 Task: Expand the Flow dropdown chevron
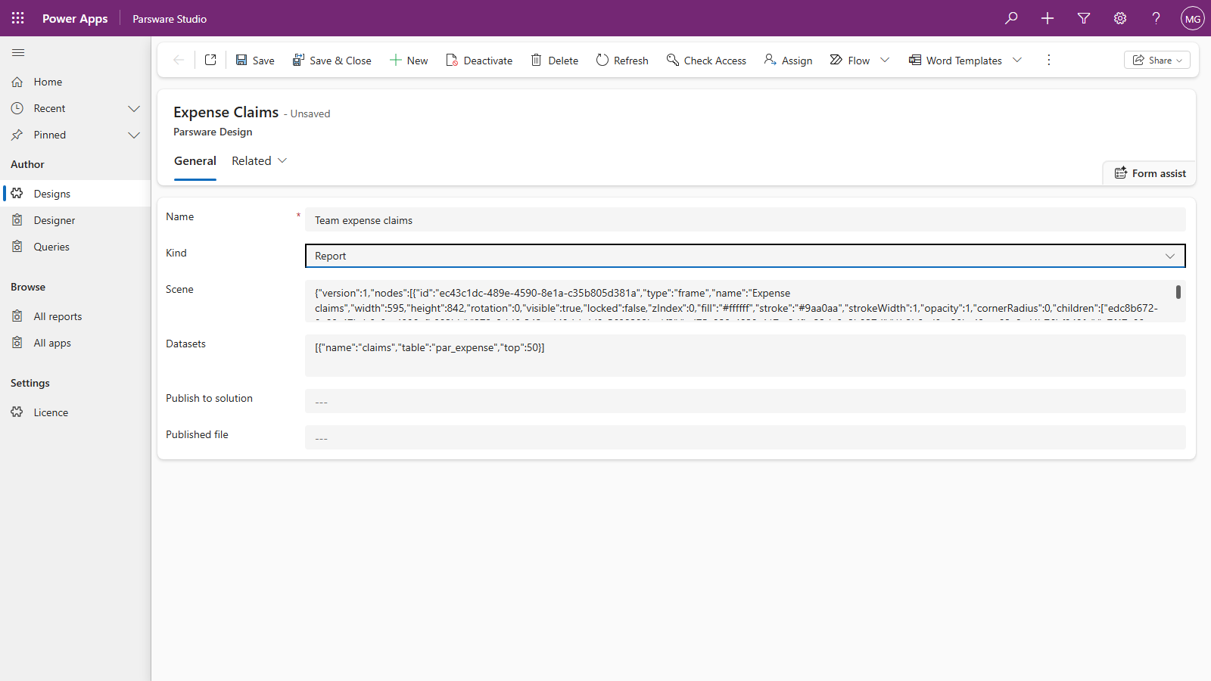pyautogui.click(x=885, y=60)
